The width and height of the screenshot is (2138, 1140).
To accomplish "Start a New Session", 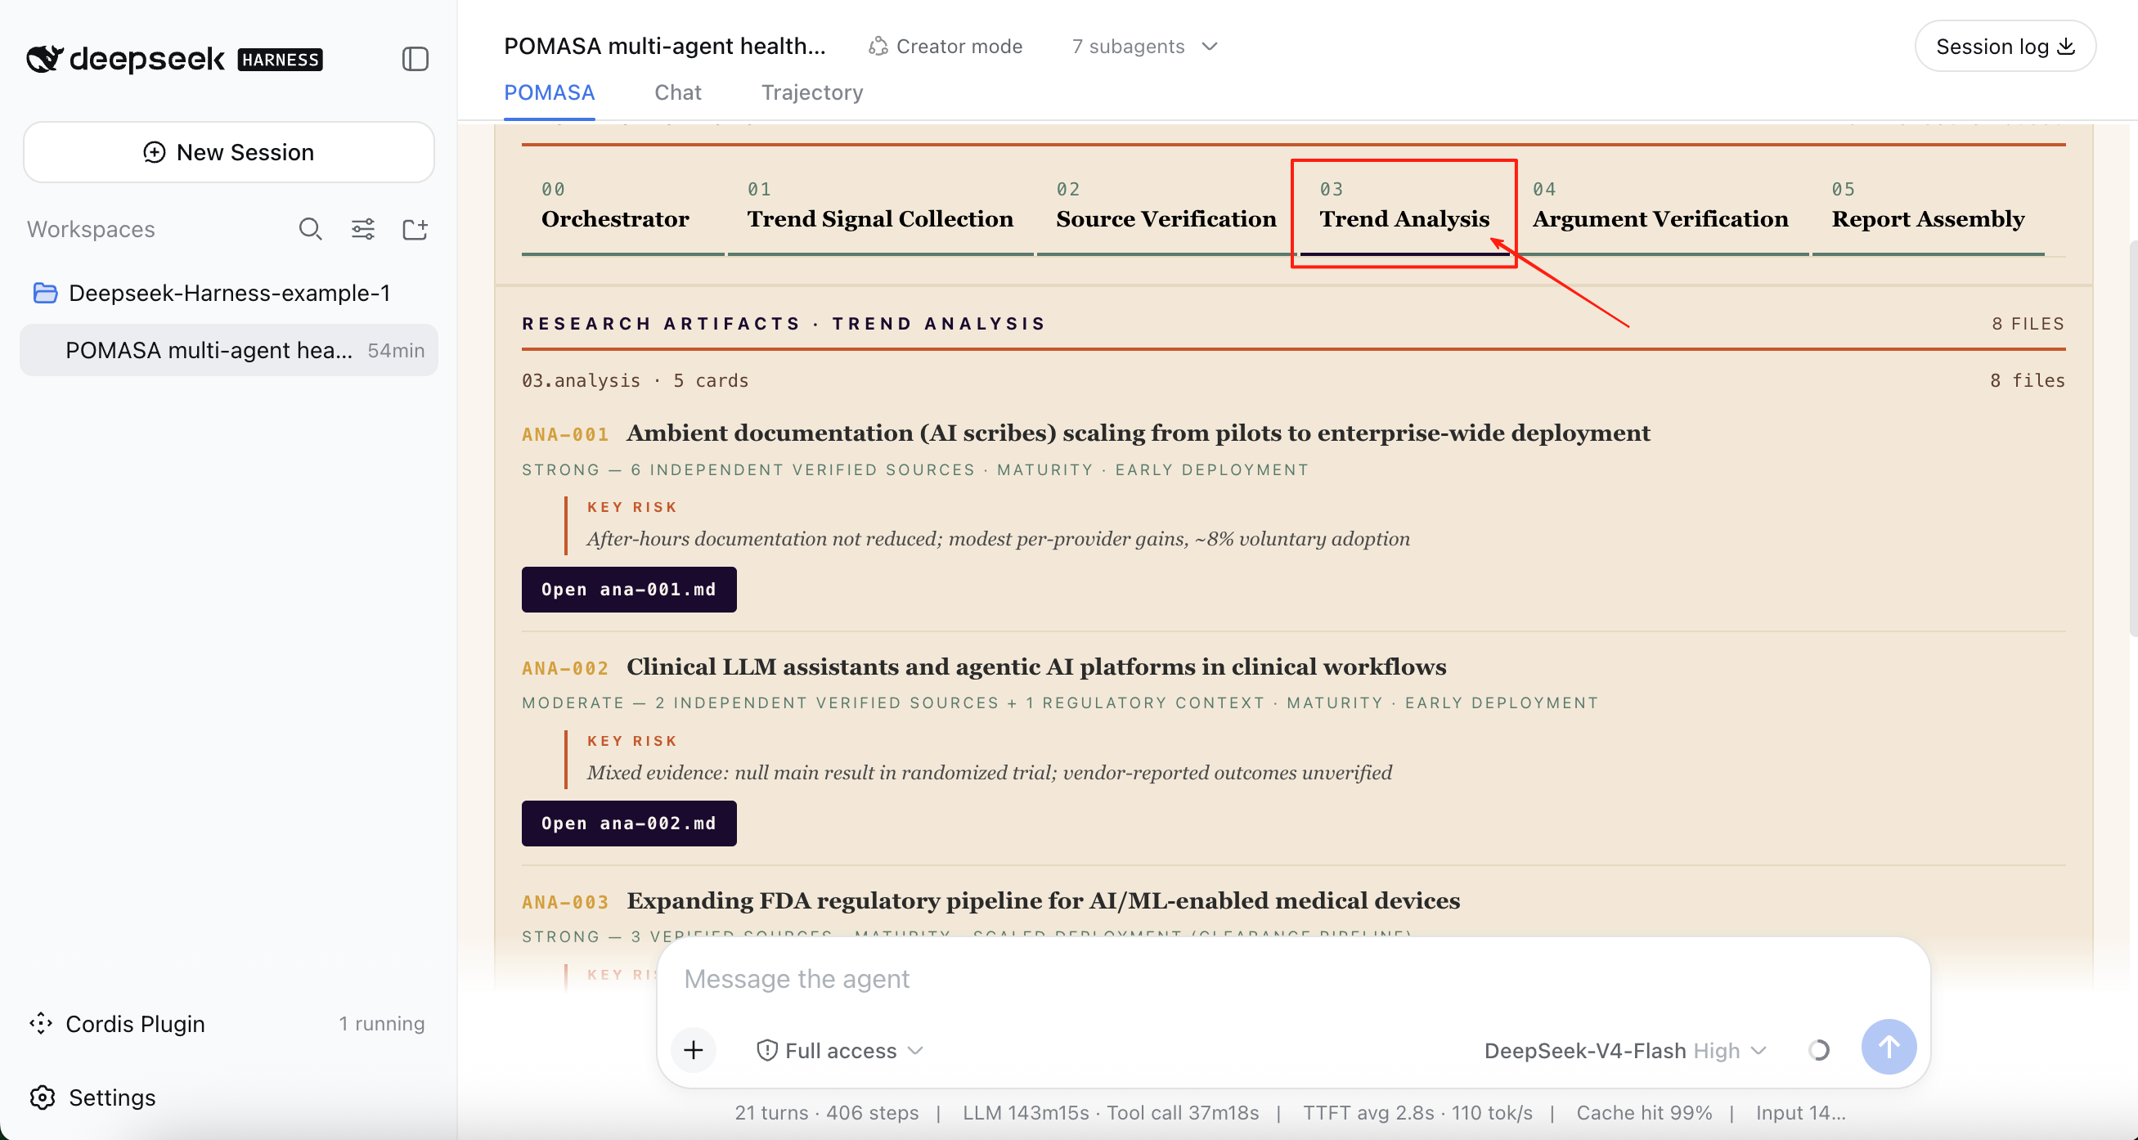I will (228, 153).
